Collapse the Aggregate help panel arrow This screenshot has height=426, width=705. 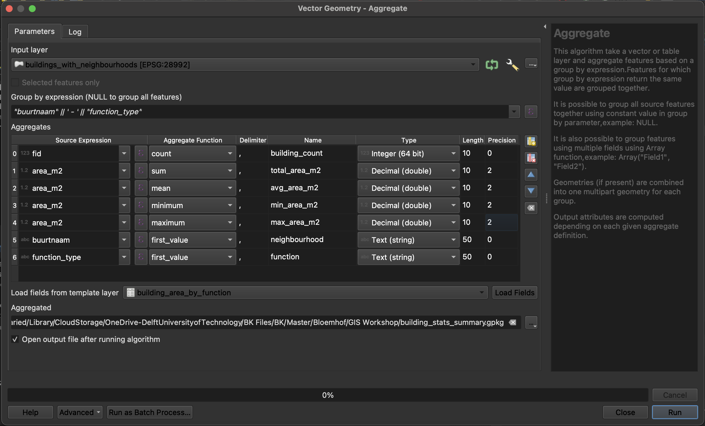545,26
